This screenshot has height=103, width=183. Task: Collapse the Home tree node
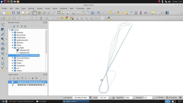coord(10,30)
